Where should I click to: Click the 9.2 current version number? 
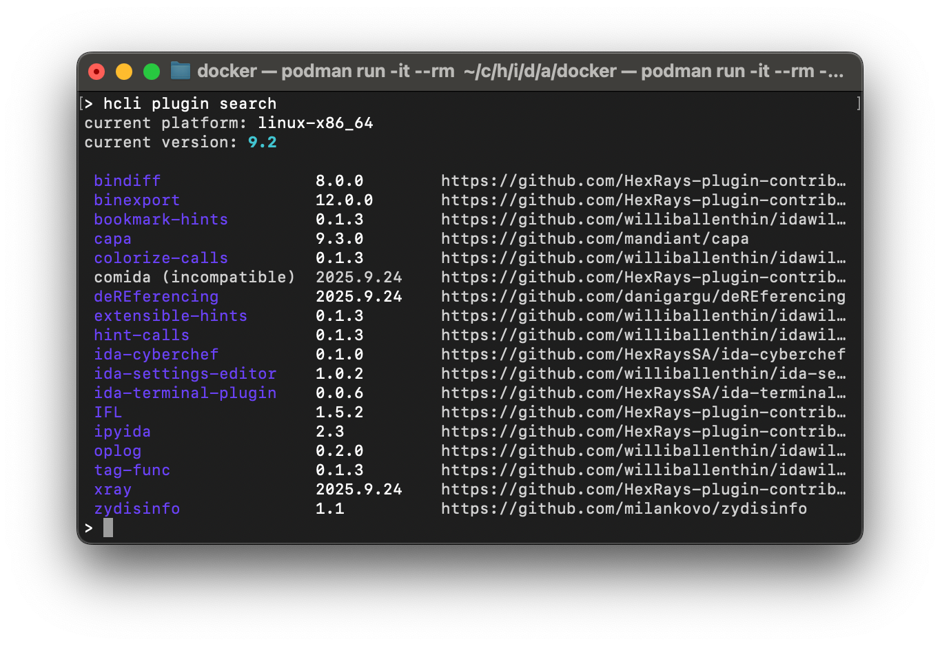point(262,143)
